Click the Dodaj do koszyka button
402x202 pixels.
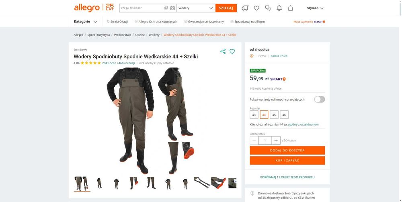[x=287, y=150]
